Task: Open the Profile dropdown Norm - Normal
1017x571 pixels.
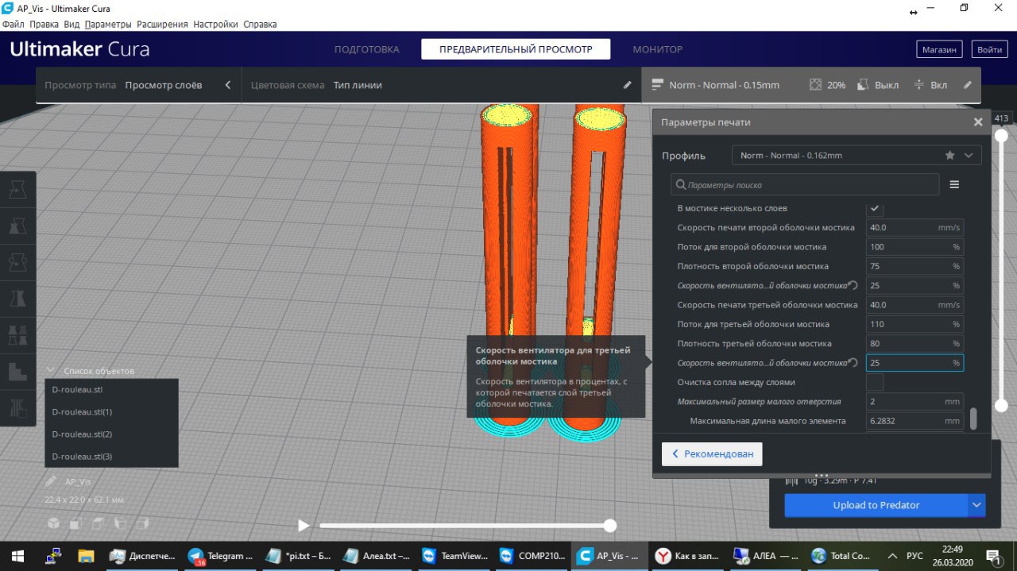Action: [x=857, y=156]
